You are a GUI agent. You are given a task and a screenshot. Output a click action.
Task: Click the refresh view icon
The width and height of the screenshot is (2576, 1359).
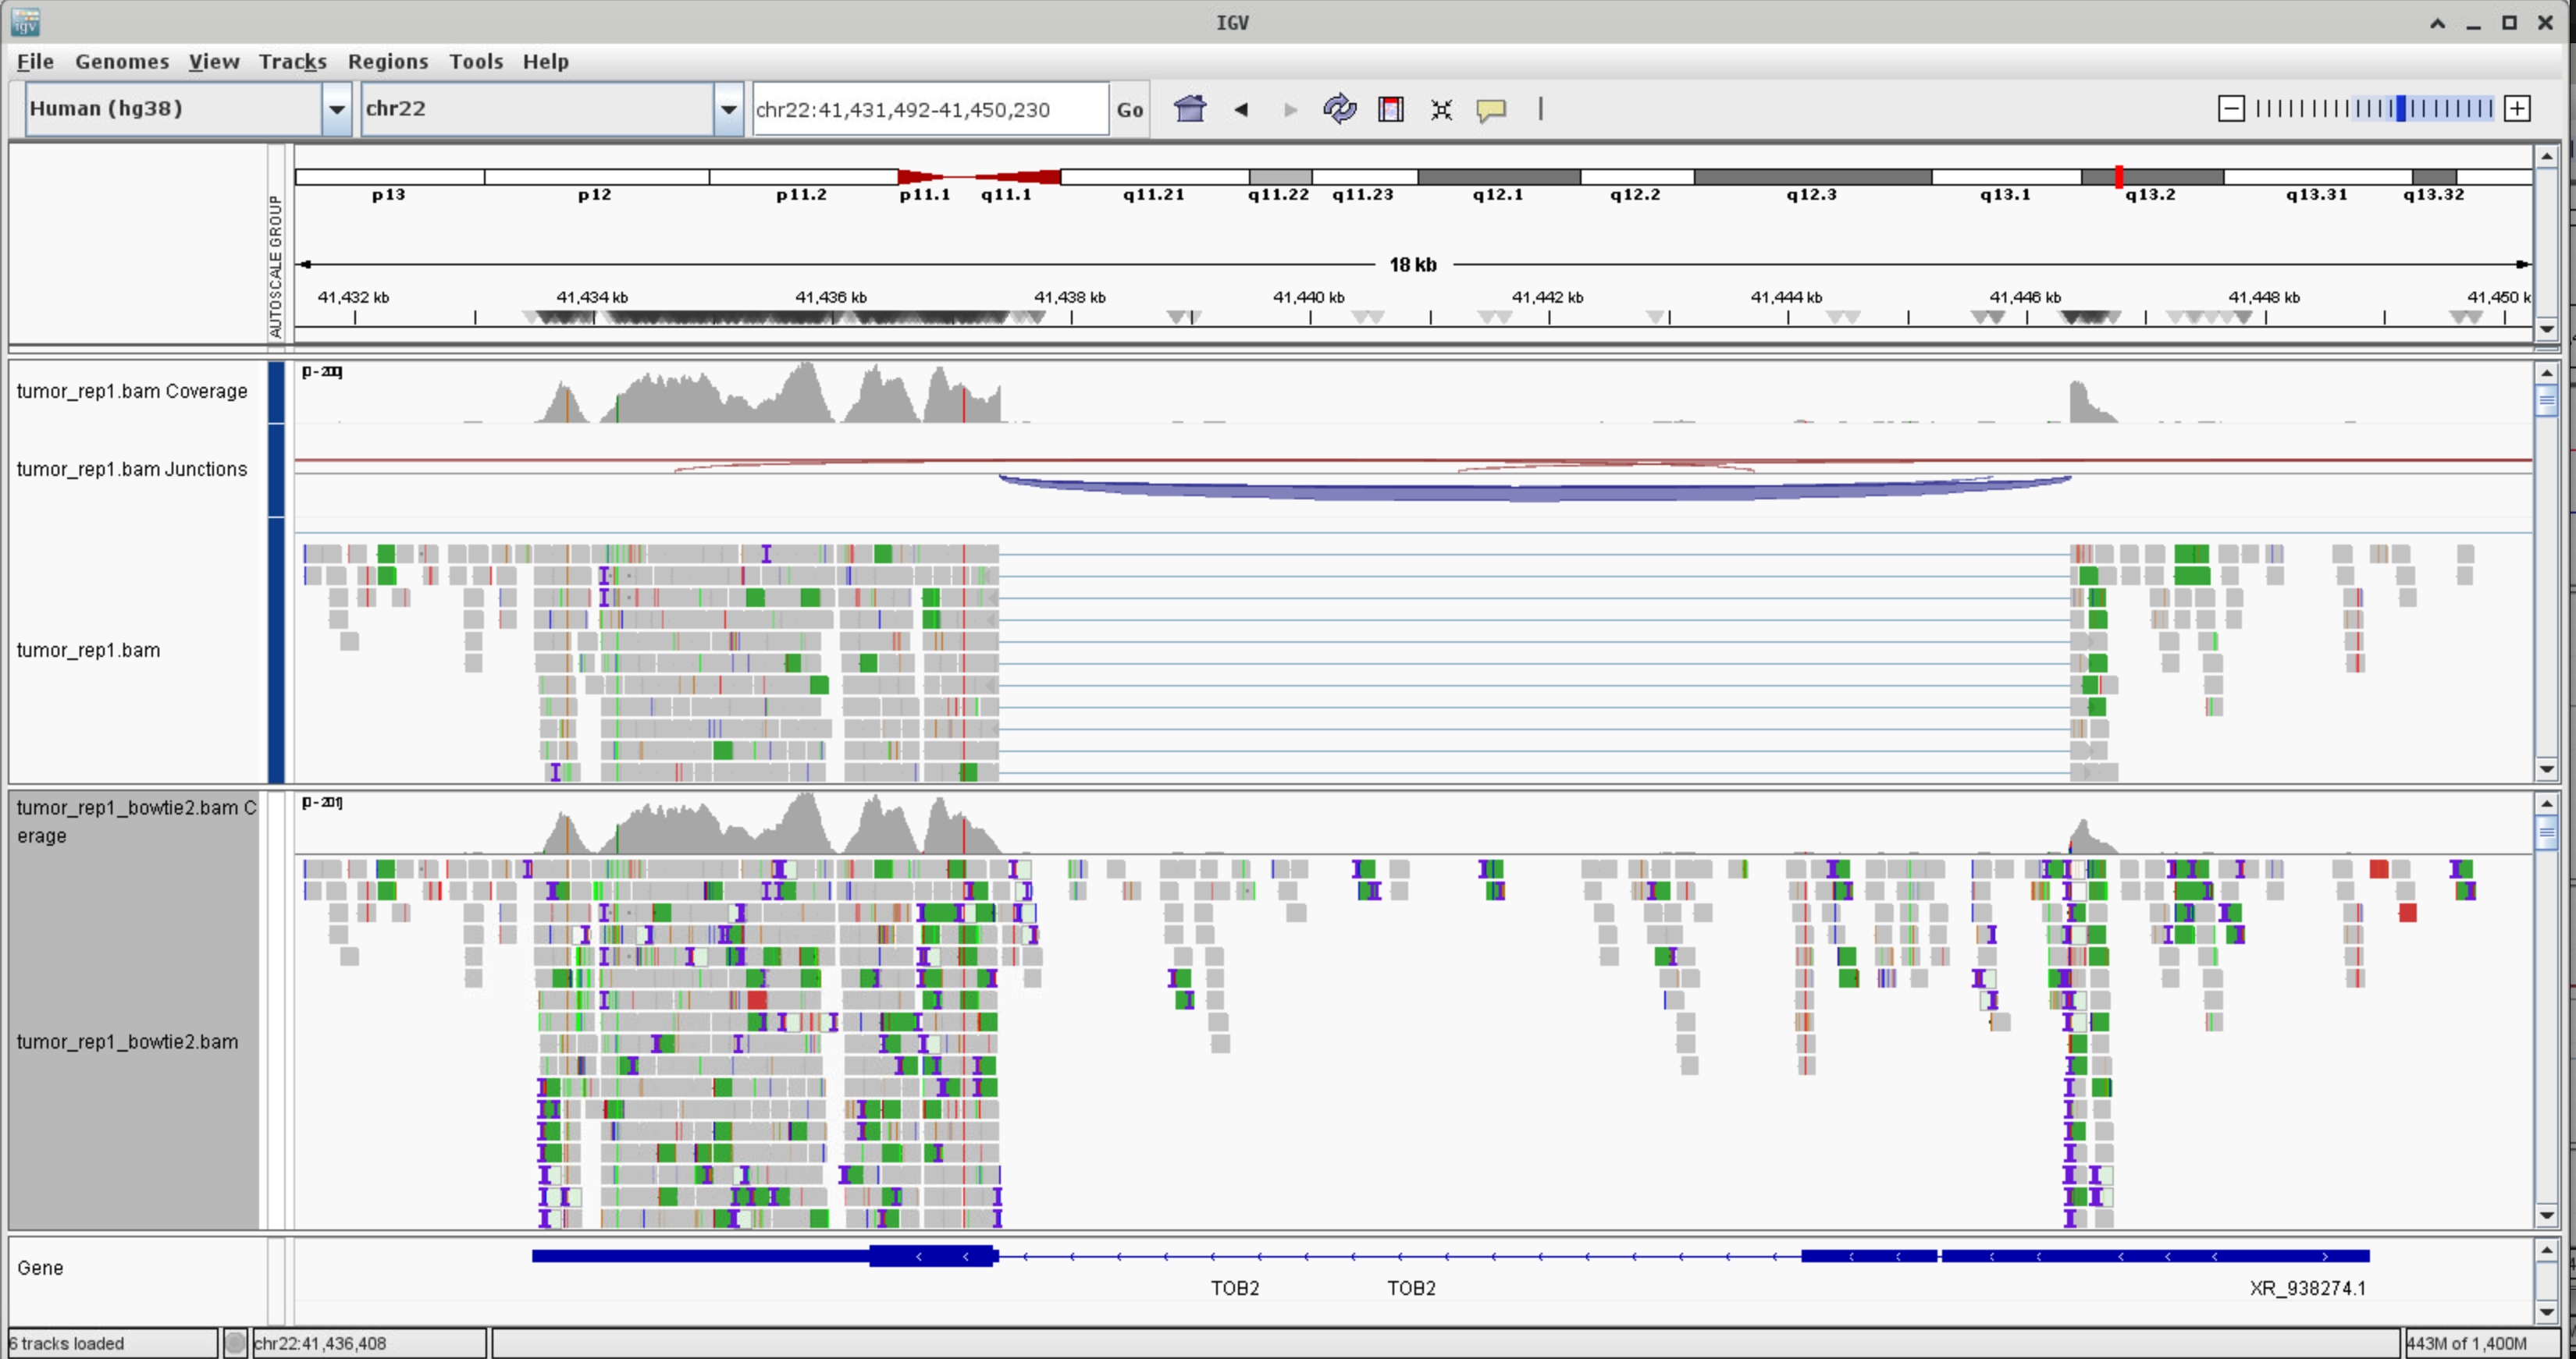[x=1339, y=109]
